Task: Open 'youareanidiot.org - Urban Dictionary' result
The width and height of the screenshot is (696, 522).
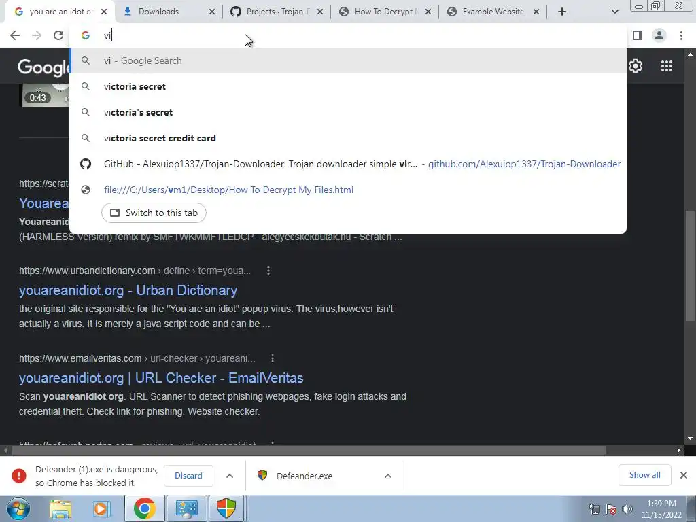Action: pyautogui.click(x=128, y=290)
